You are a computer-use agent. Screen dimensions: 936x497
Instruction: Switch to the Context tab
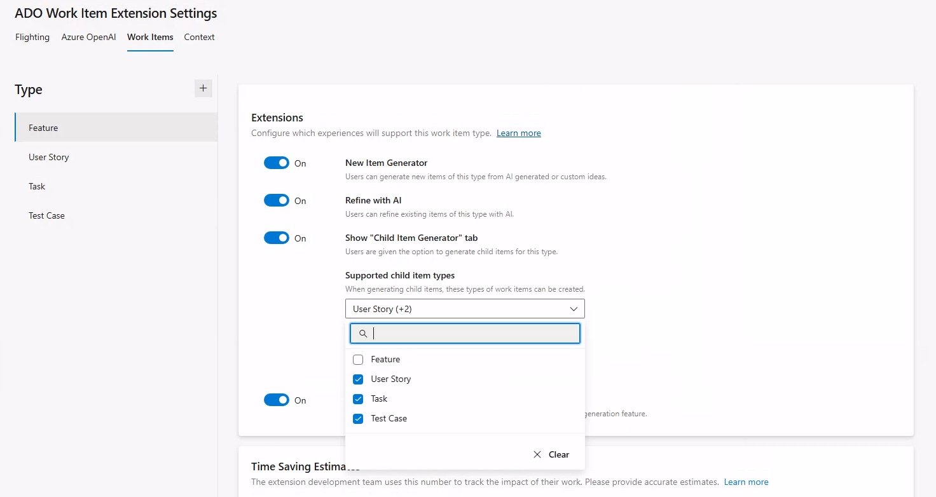pos(199,37)
